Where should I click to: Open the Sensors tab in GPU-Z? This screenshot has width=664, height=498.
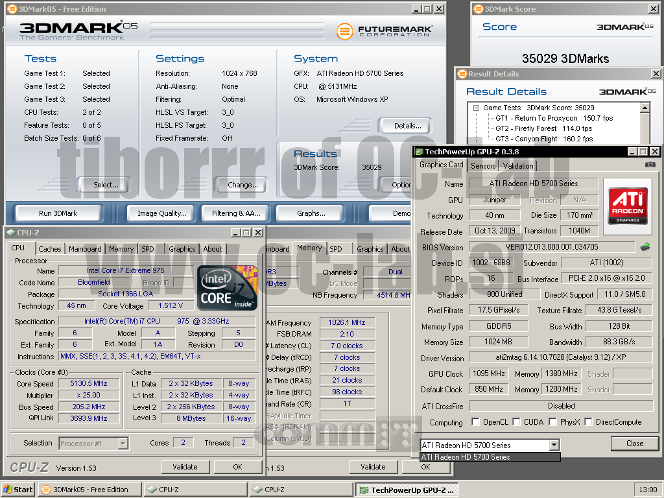[x=483, y=165]
